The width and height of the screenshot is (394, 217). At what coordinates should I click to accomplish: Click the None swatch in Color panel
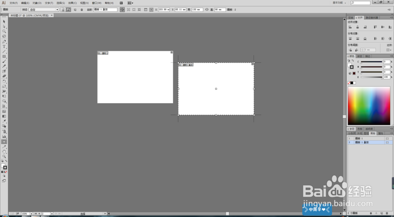coord(349,83)
